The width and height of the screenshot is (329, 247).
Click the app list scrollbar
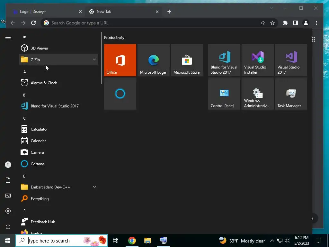tap(102, 59)
